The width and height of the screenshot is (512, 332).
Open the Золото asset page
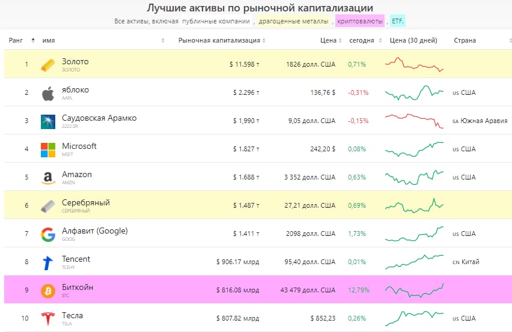75,61
